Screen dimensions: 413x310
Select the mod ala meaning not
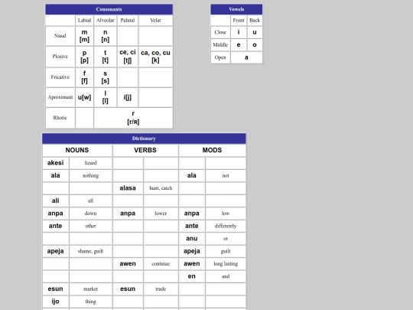tap(192, 175)
